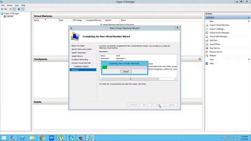The height and width of the screenshot is (141, 251).
Task: Click Hyper-V Settings icon in Actions
Action: pos(207,29)
